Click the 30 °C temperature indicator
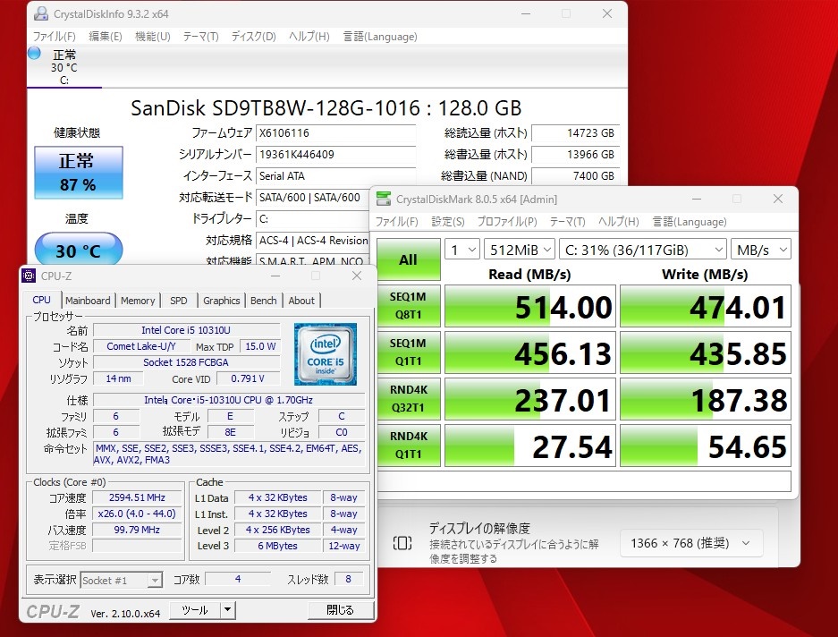The width and height of the screenshot is (838, 637). coord(79,251)
